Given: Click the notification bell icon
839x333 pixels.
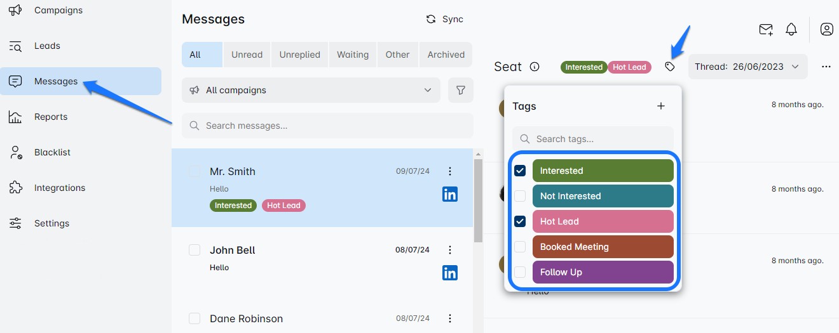Looking at the screenshot, I should (x=791, y=29).
